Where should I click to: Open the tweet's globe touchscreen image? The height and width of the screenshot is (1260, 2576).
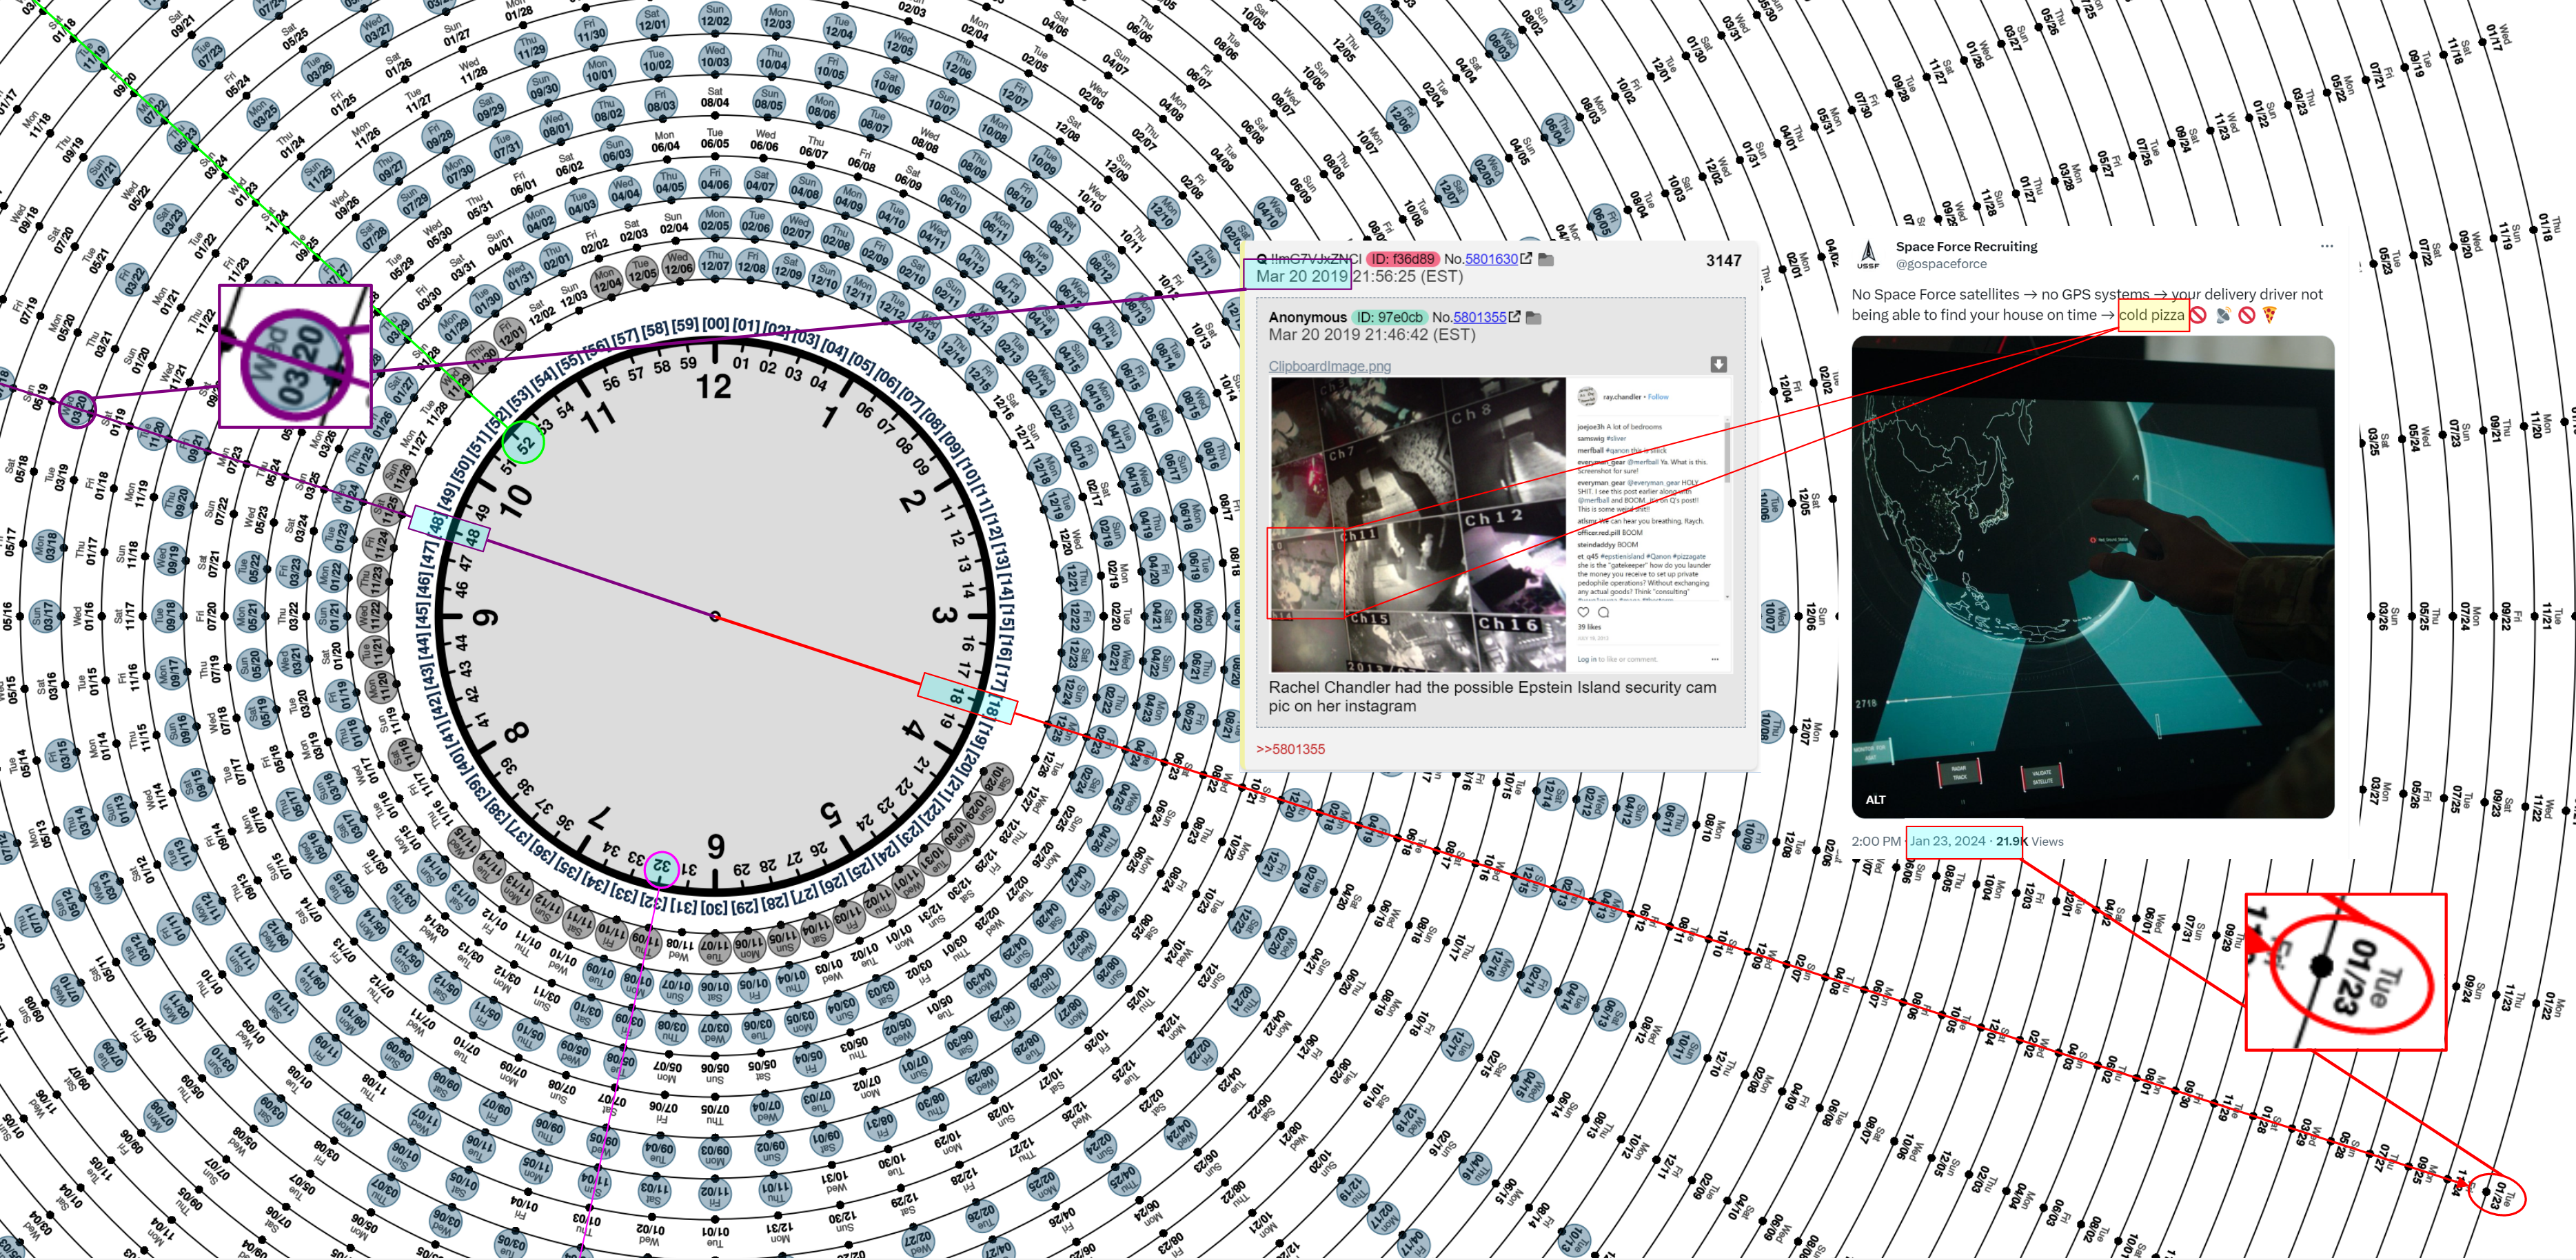pyautogui.click(x=2092, y=577)
